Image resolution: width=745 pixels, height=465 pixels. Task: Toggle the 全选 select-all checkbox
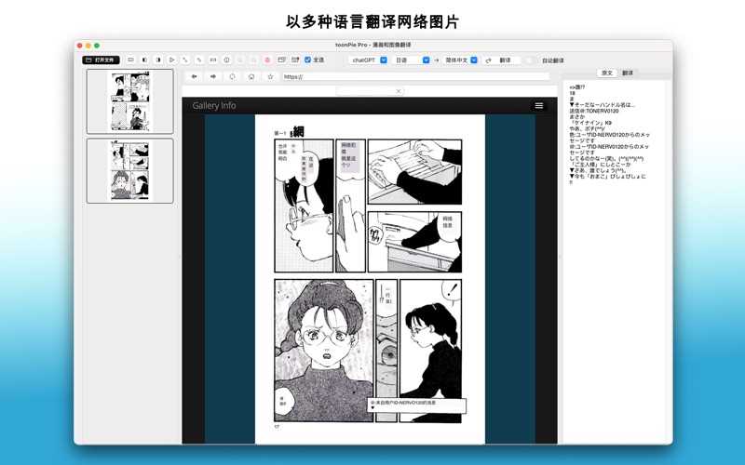click(x=308, y=60)
